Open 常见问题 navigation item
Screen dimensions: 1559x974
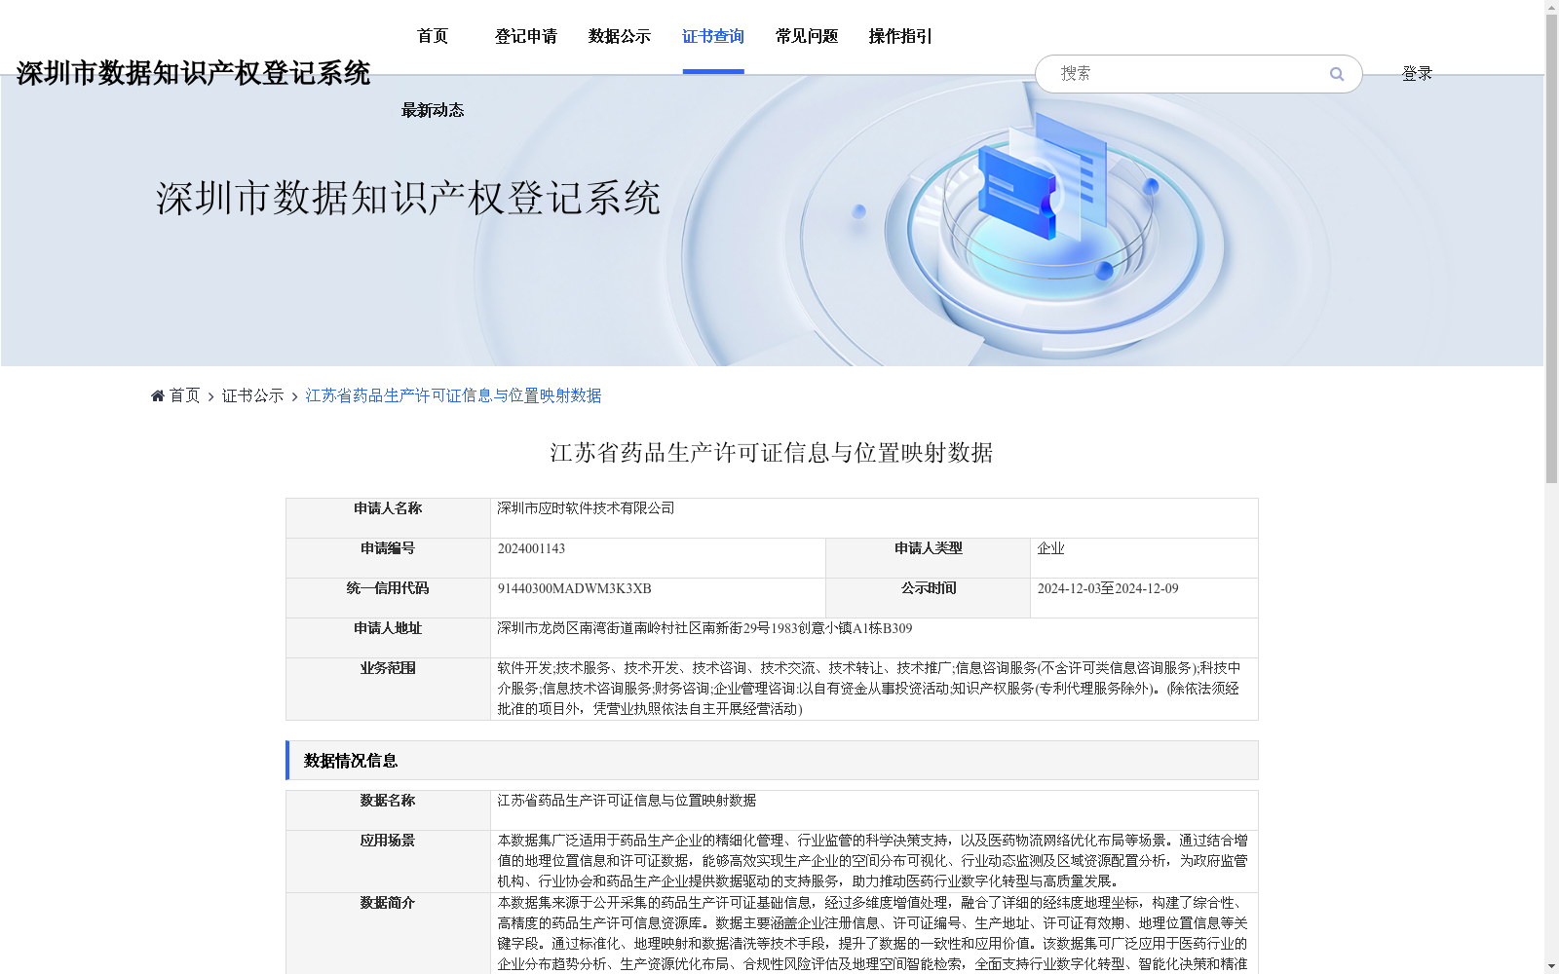coord(807,36)
